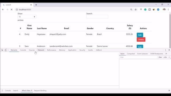Click the browser forward arrow
The width and height of the screenshot is (171, 96).
(7, 10)
